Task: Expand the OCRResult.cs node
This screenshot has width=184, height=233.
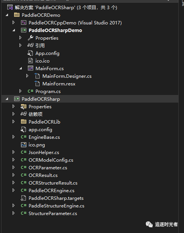Action: pyautogui.click(x=13, y=175)
